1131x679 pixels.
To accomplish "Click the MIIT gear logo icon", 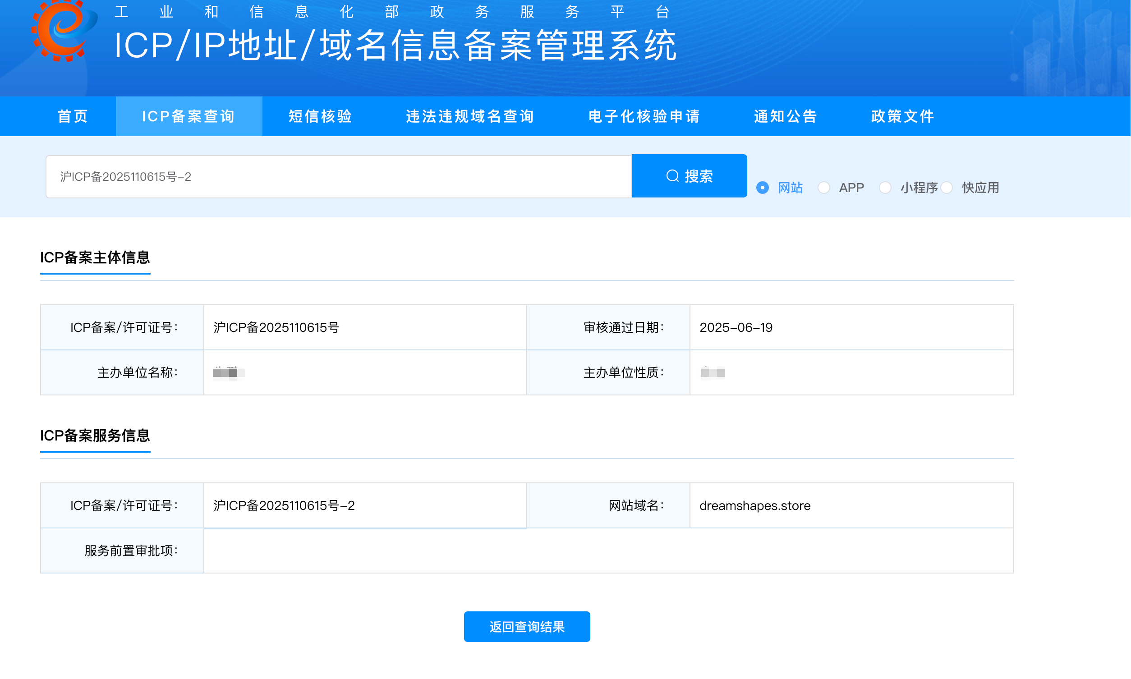I will click(x=64, y=30).
